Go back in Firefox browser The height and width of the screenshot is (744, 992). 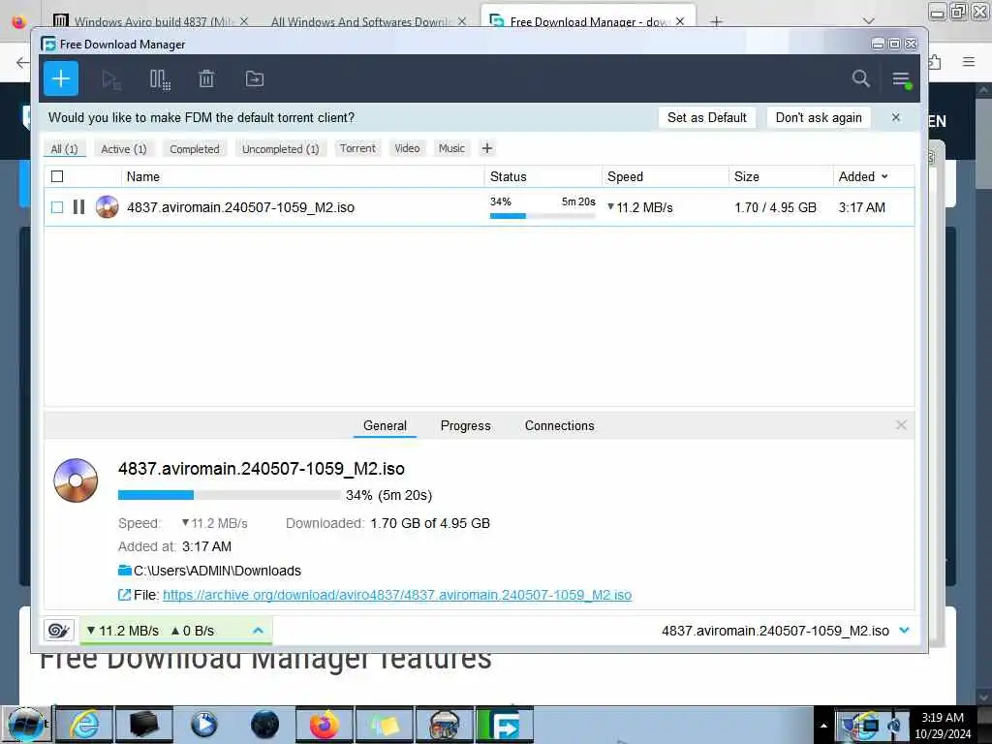tap(22, 62)
